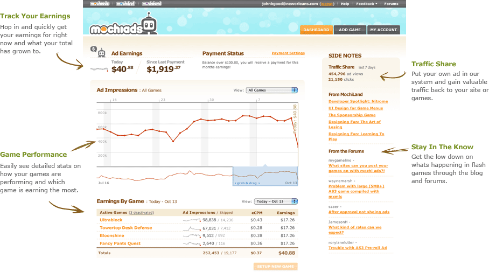Image resolution: width=489 pixels, height=279 pixels.
Task: Click the Ultrablock impressions sparkline
Action: coord(192,220)
